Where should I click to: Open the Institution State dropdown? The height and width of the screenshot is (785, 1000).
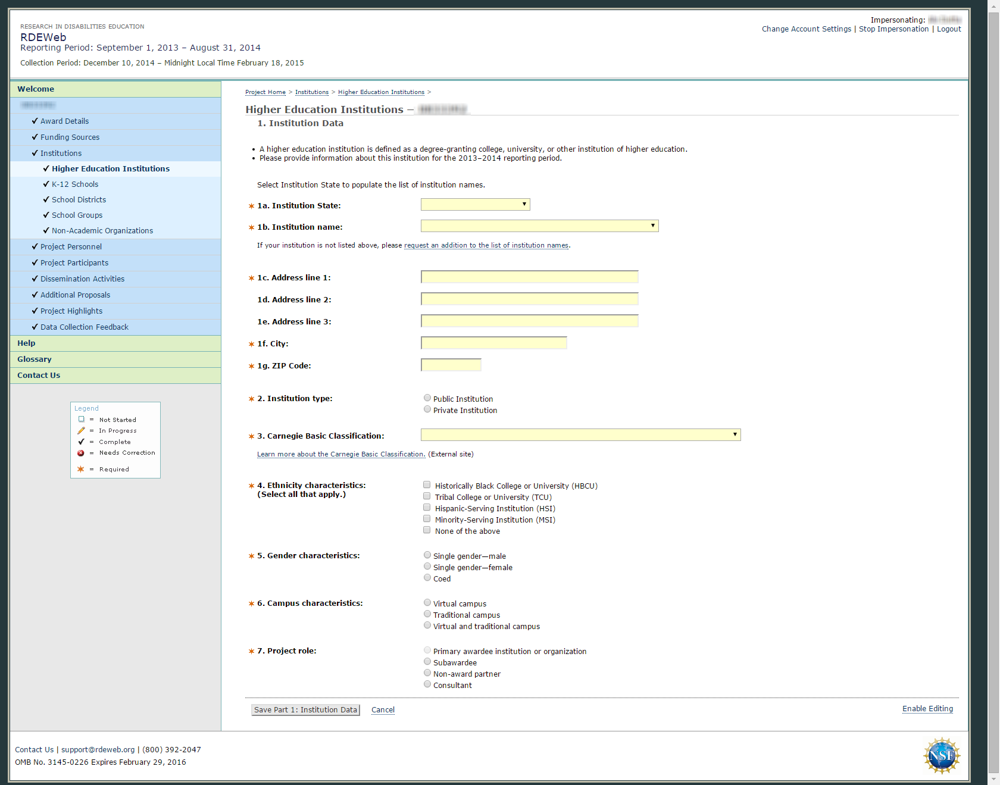[x=475, y=205]
